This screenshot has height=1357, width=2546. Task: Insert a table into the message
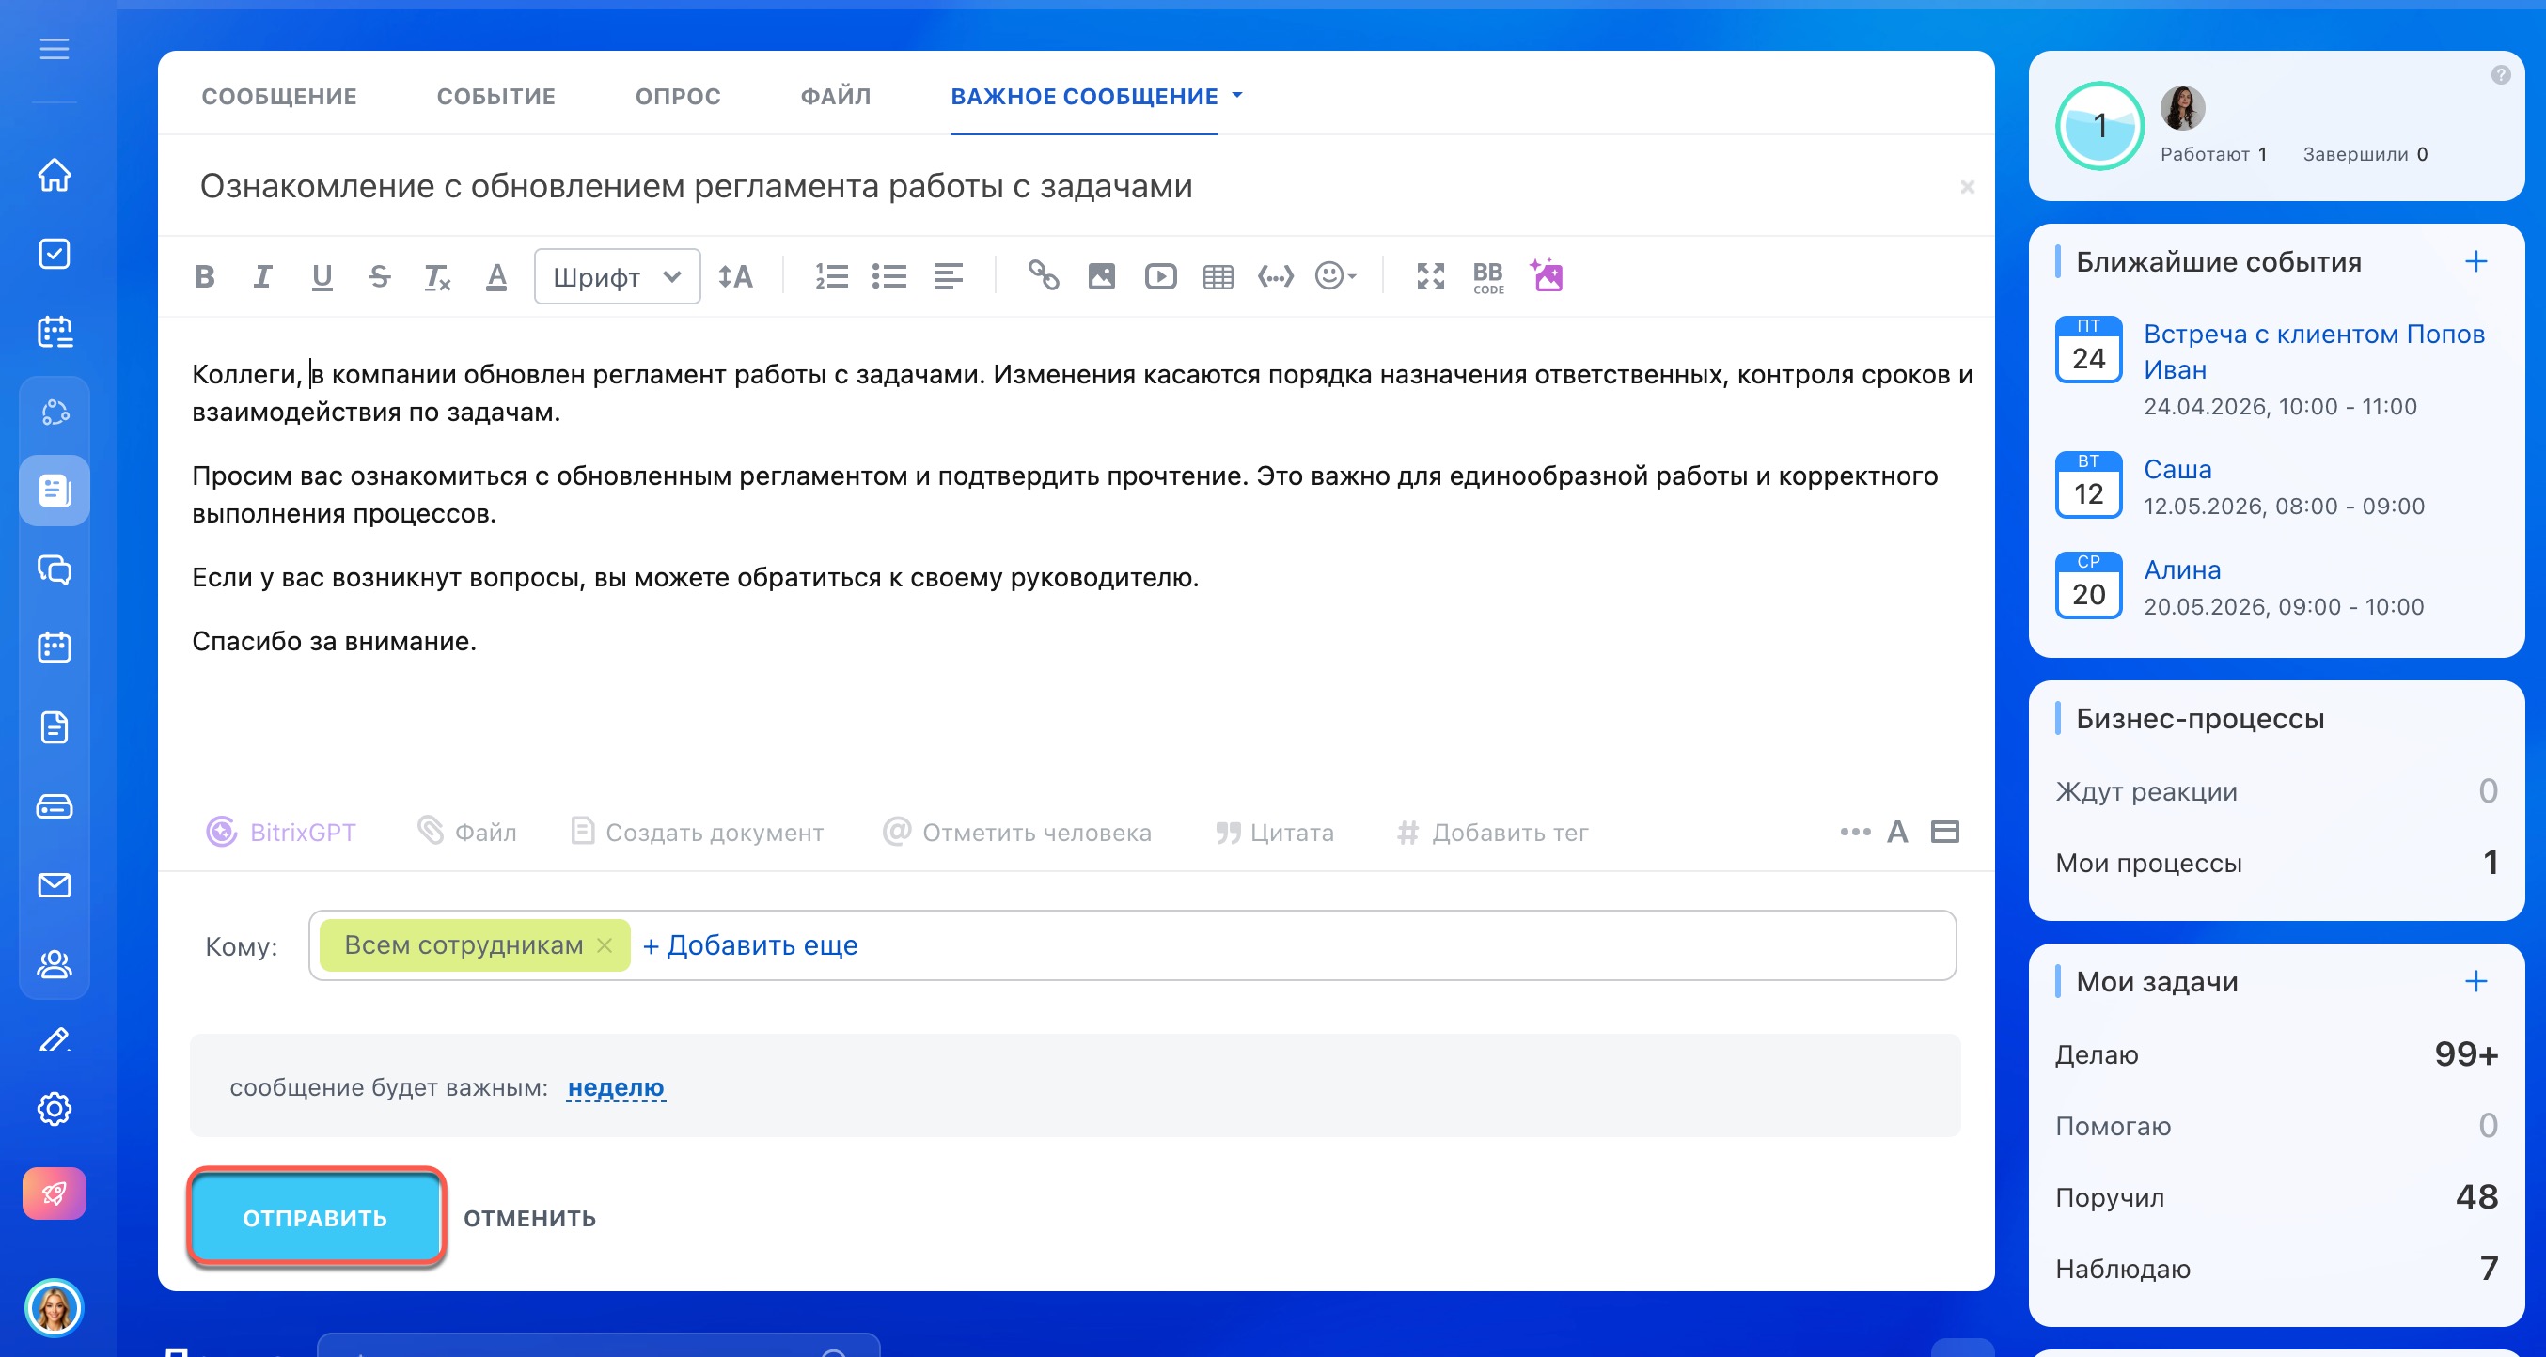pyautogui.click(x=1218, y=276)
